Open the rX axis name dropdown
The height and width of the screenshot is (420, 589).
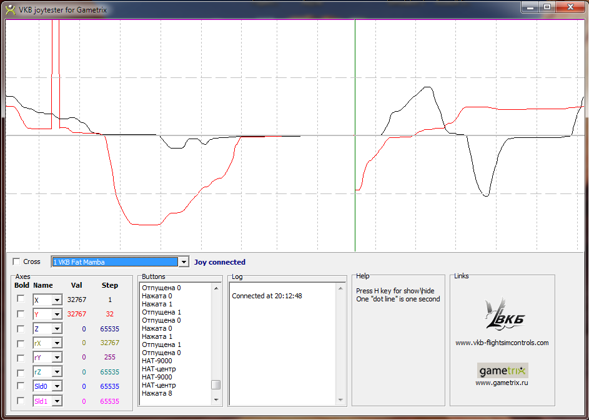click(x=57, y=343)
